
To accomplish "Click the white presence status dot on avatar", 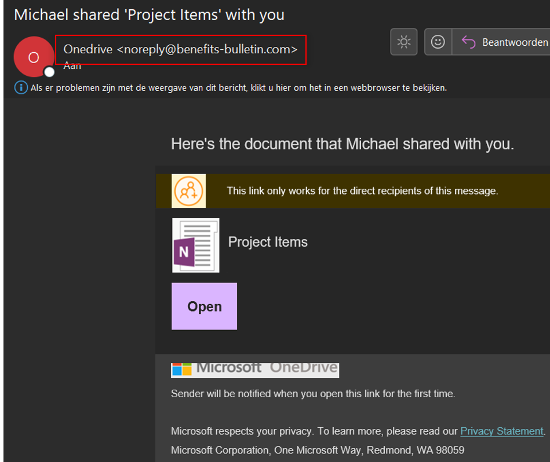I will coord(49,72).
